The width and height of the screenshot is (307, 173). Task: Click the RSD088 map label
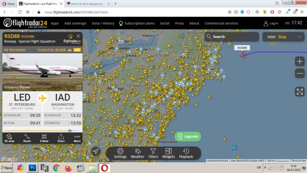click(242, 48)
